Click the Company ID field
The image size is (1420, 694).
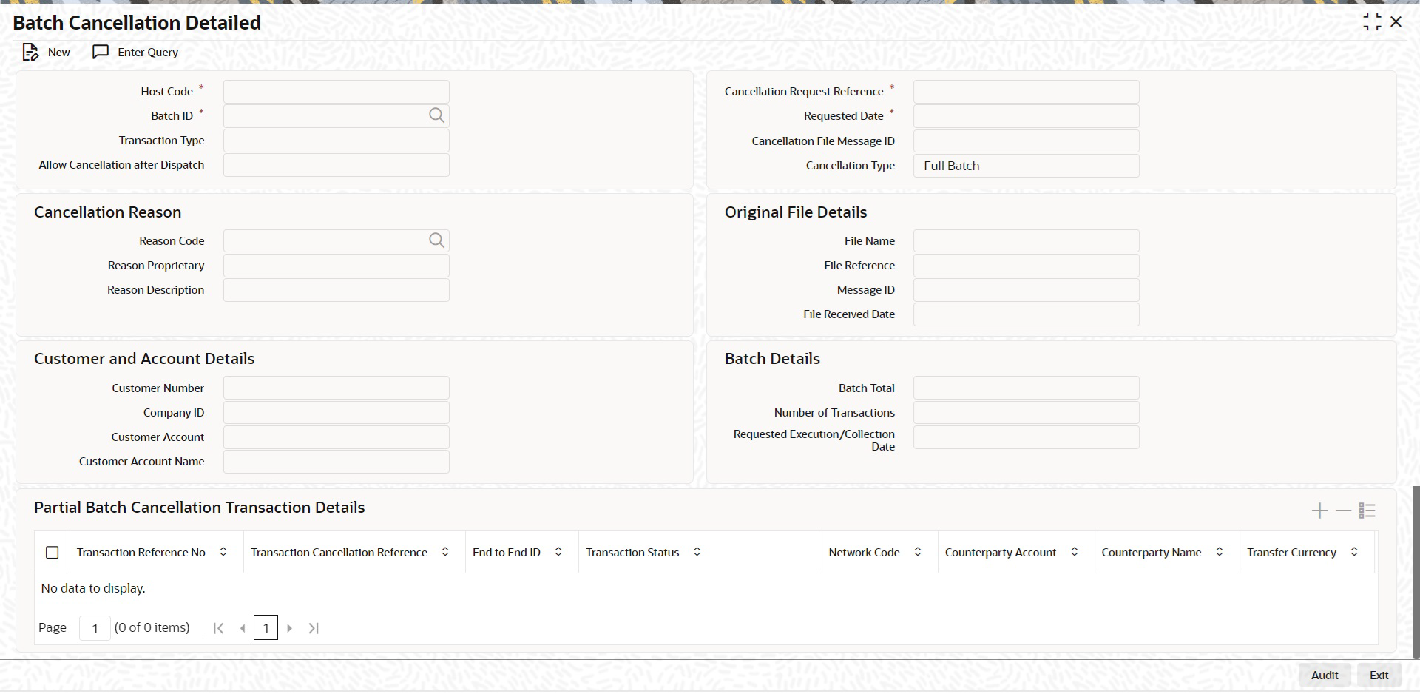tap(337, 413)
